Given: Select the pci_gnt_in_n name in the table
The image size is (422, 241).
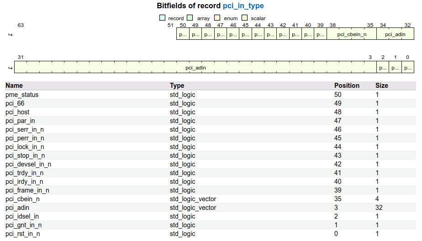Looking at the screenshot, I should (x=23, y=225).
